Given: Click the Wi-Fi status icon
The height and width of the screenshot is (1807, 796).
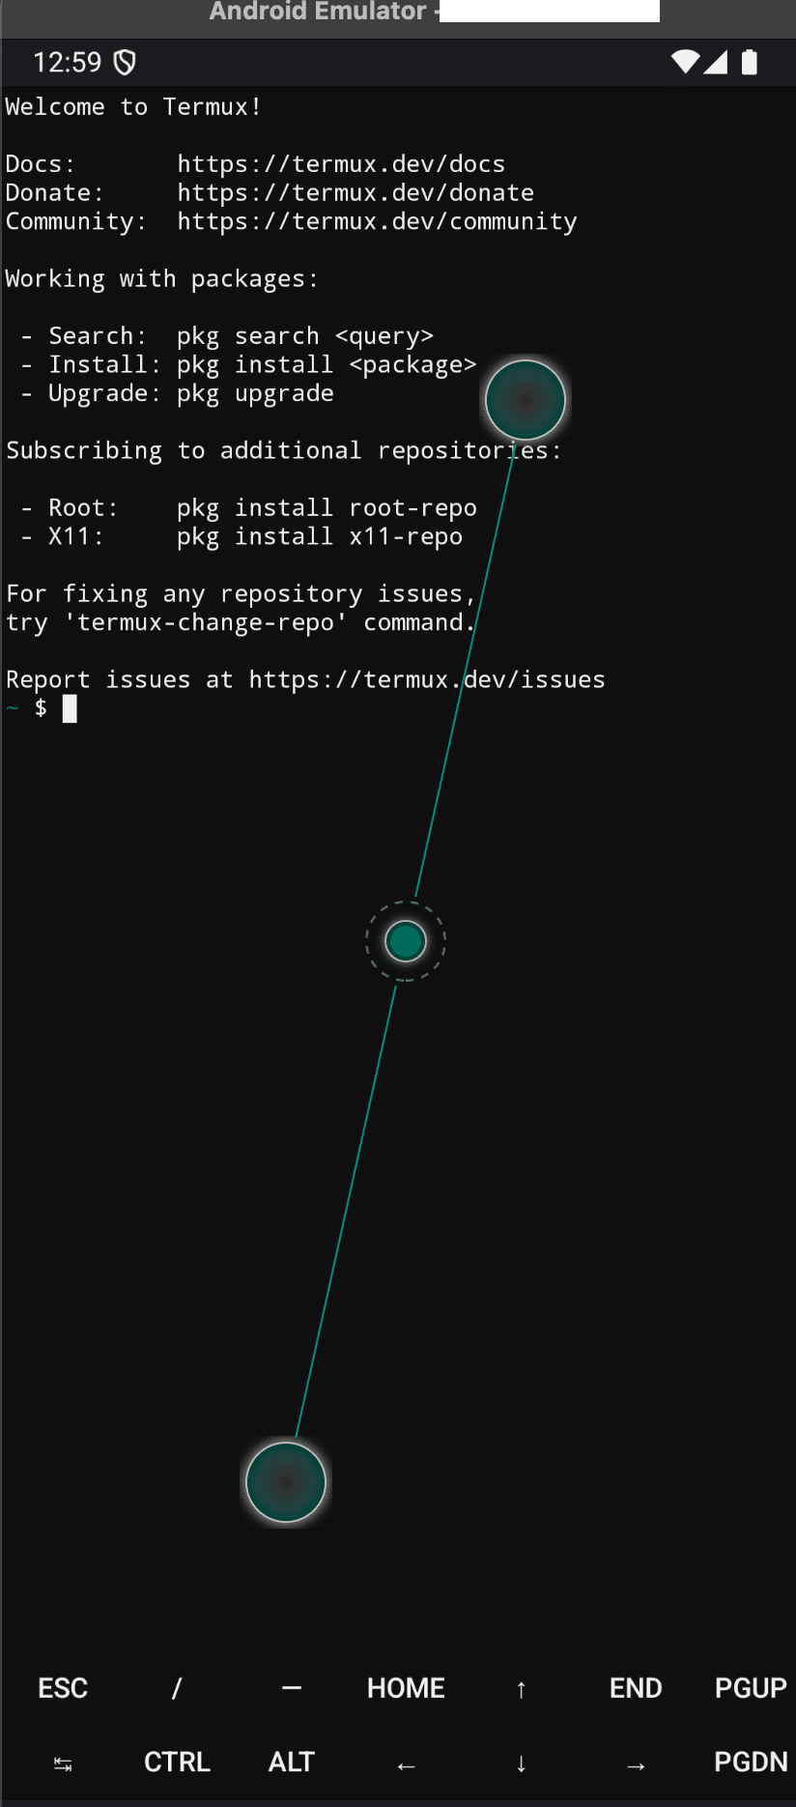Looking at the screenshot, I should [x=685, y=62].
